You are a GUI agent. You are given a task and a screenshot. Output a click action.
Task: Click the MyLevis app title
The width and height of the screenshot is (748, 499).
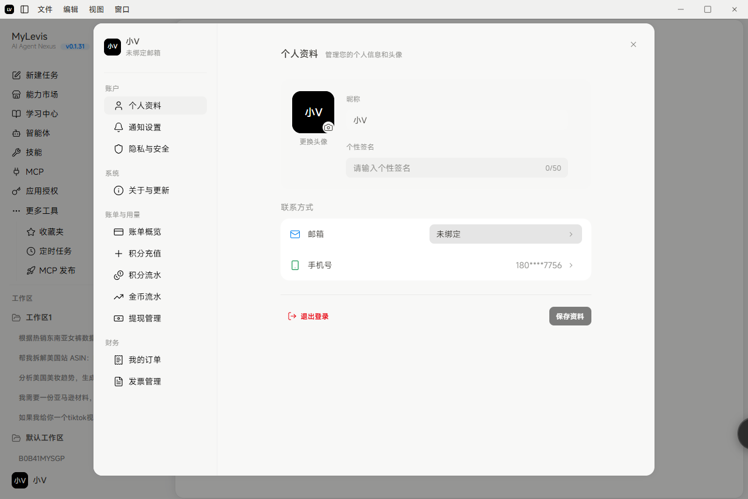tap(30, 36)
